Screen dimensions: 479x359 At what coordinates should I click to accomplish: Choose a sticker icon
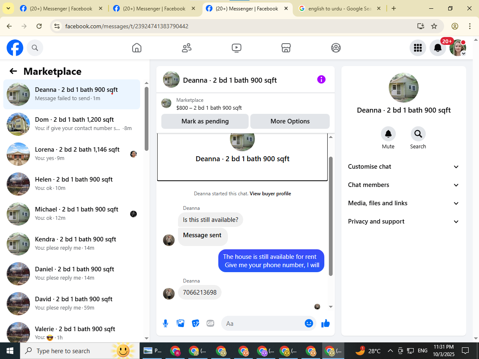(195, 323)
